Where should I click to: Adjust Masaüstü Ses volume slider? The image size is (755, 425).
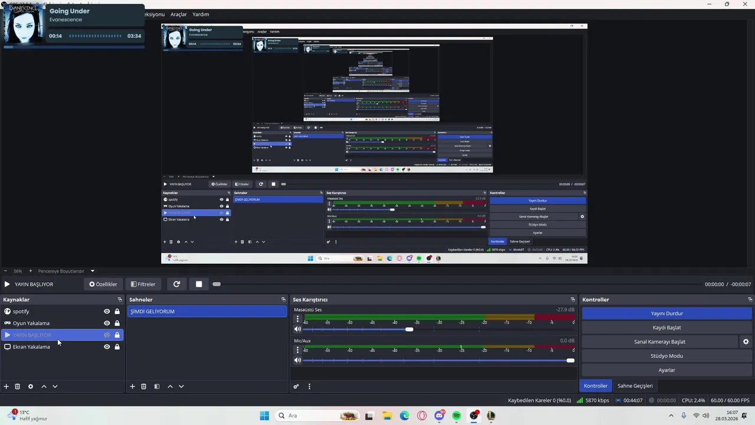(409, 329)
